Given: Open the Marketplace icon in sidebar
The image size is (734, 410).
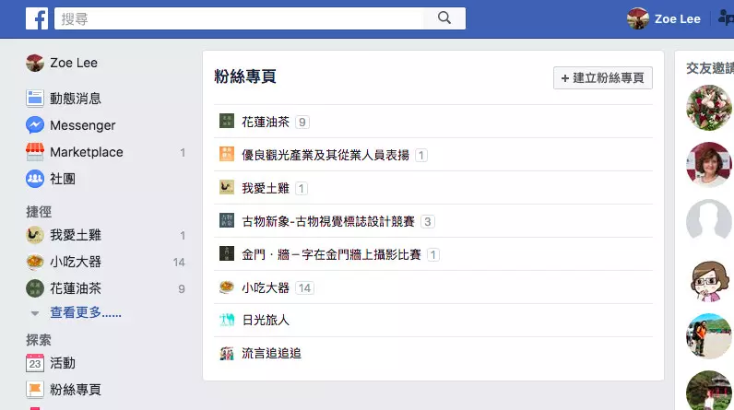Looking at the screenshot, I should (x=35, y=152).
